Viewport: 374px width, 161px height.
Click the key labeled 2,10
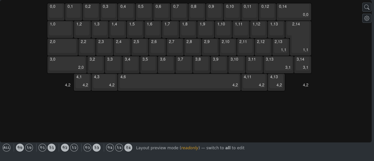[x=228, y=47]
